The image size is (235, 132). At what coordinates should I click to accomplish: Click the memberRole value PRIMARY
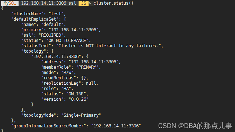tap(87, 67)
